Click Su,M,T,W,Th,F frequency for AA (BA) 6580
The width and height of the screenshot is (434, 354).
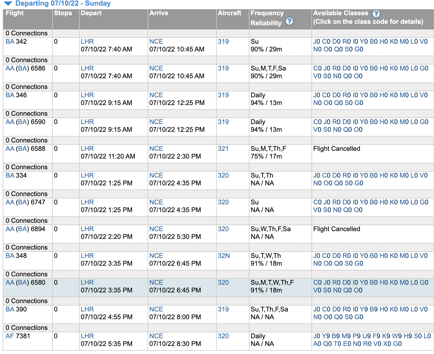[272, 283]
